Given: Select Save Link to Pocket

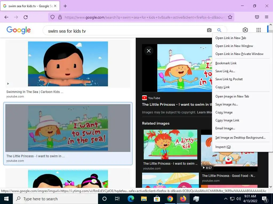Looking at the screenshot, I should (242, 79).
